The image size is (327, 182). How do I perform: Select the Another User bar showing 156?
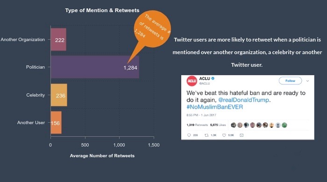click(56, 122)
